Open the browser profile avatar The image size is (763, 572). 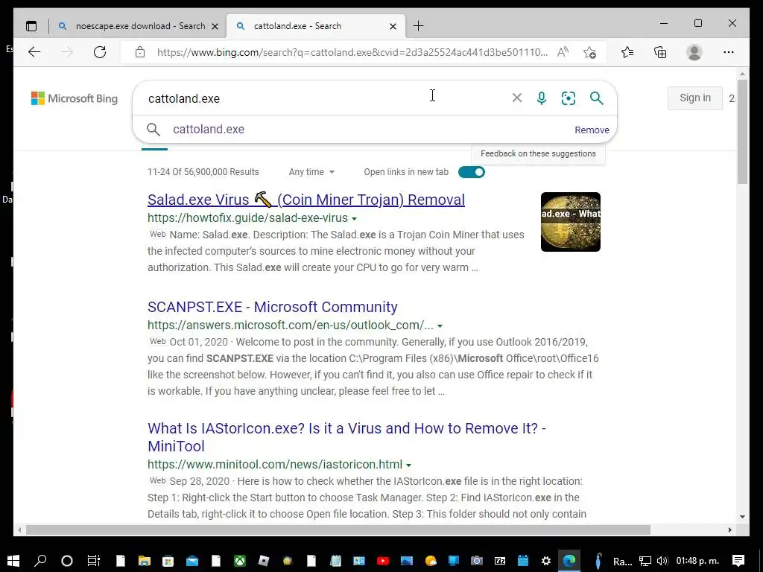(x=694, y=52)
